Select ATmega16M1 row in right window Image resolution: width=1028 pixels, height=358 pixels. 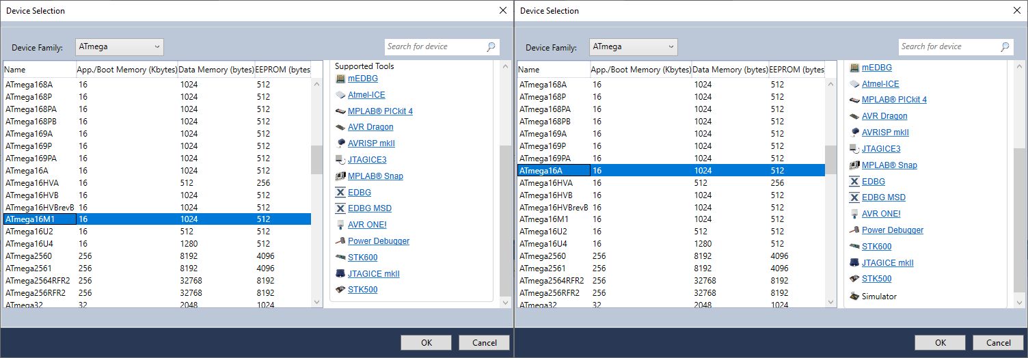671,219
